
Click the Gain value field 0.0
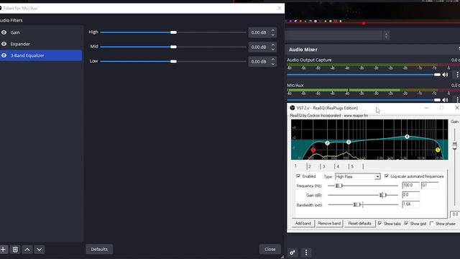(410, 195)
